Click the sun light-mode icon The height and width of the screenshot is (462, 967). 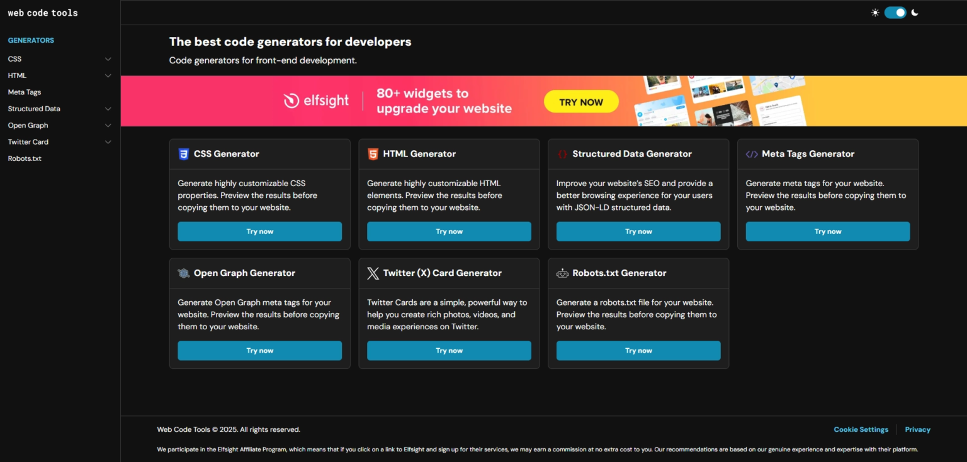coord(875,13)
